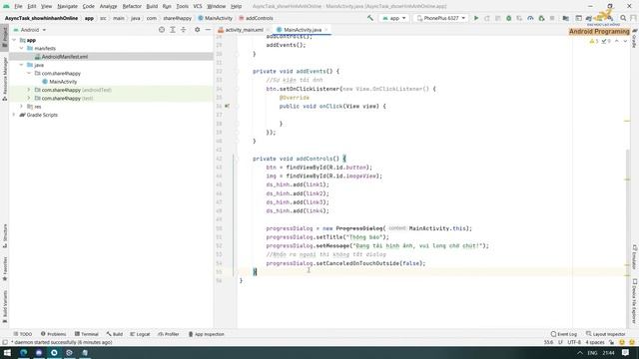Toggle the Favorites side tab
The width and height of the screenshot is (639, 359).
pos(4,268)
